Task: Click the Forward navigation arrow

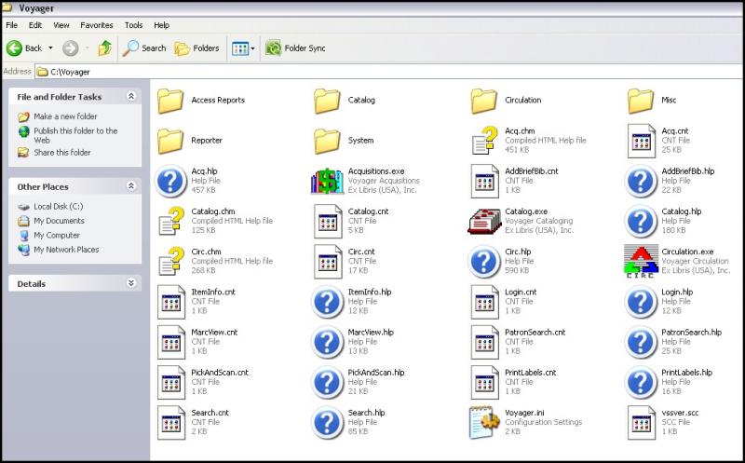Action: [71, 48]
